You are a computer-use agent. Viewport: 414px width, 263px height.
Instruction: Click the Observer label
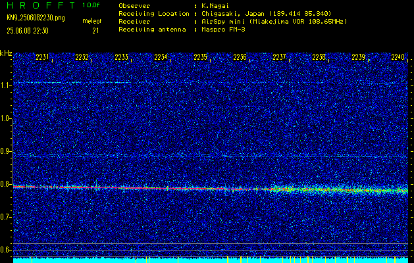click(134, 6)
